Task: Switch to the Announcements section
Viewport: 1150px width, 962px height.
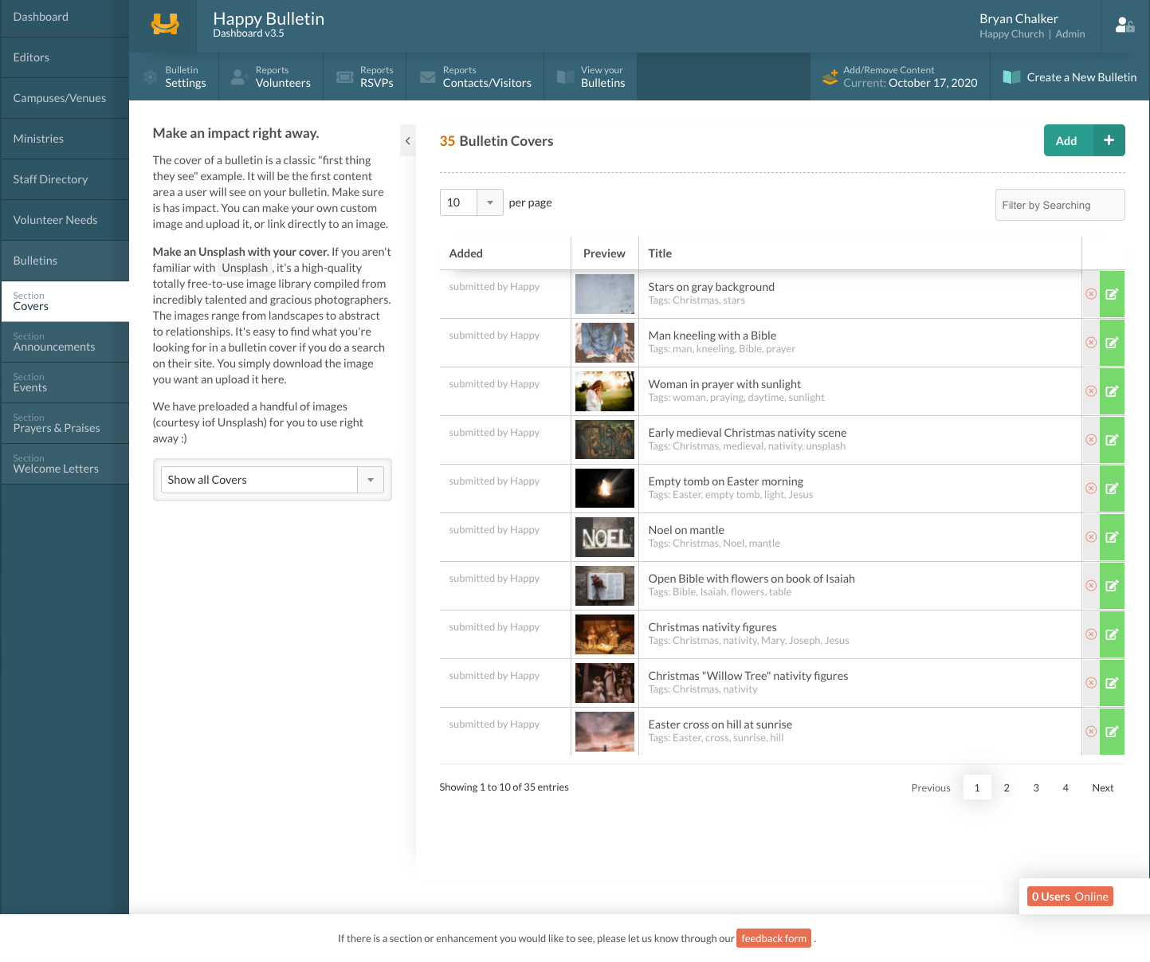Action: (53, 341)
